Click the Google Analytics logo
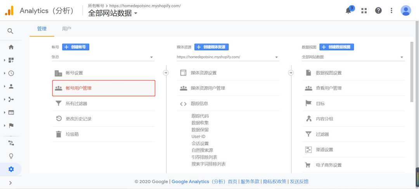 click(9, 11)
